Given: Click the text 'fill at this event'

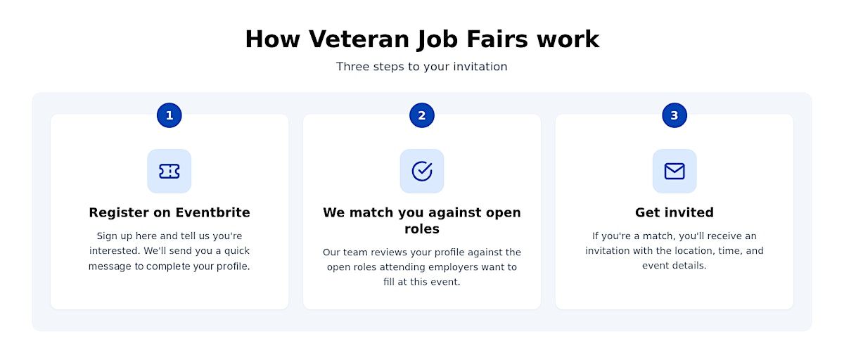Looking at the screenshot, I should point(422,282).
